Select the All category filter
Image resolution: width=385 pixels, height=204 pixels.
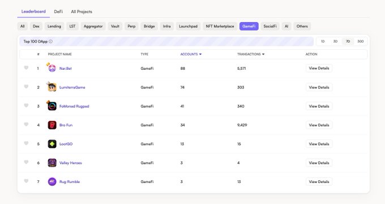(22, 26)
